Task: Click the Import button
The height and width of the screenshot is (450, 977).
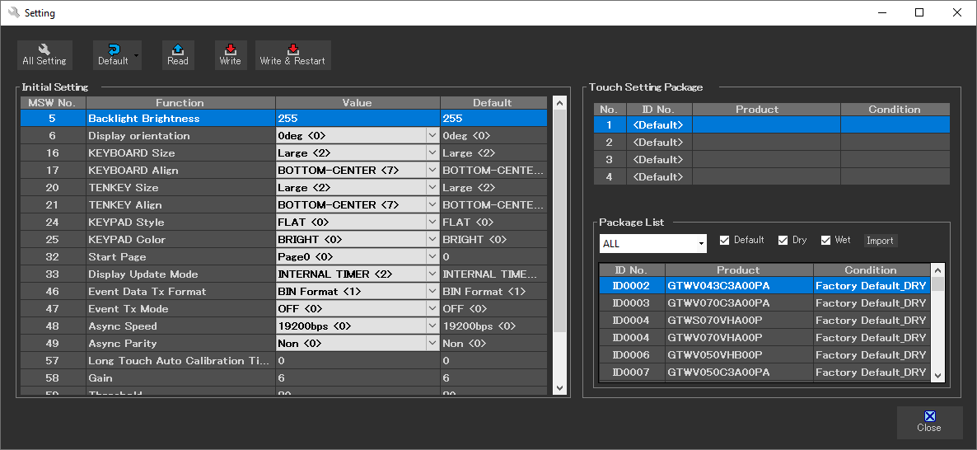Action: pyautogui.click(x=880, y=241)
